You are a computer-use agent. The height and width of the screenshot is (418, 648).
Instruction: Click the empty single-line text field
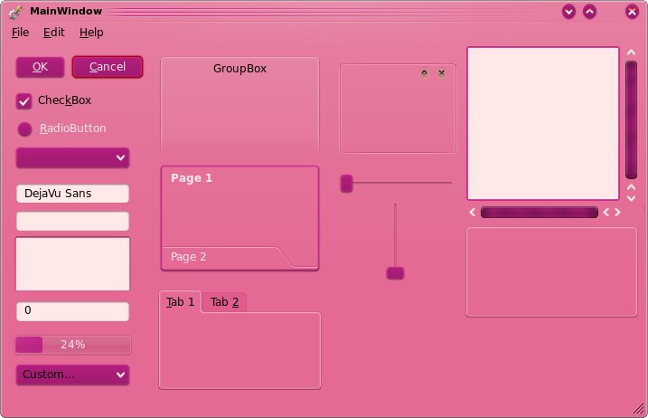[x=72, y=222]
